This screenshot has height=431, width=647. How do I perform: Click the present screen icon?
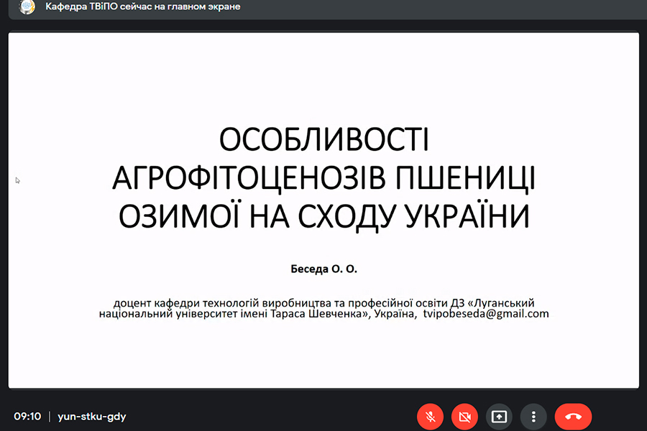tap(499, 416)
